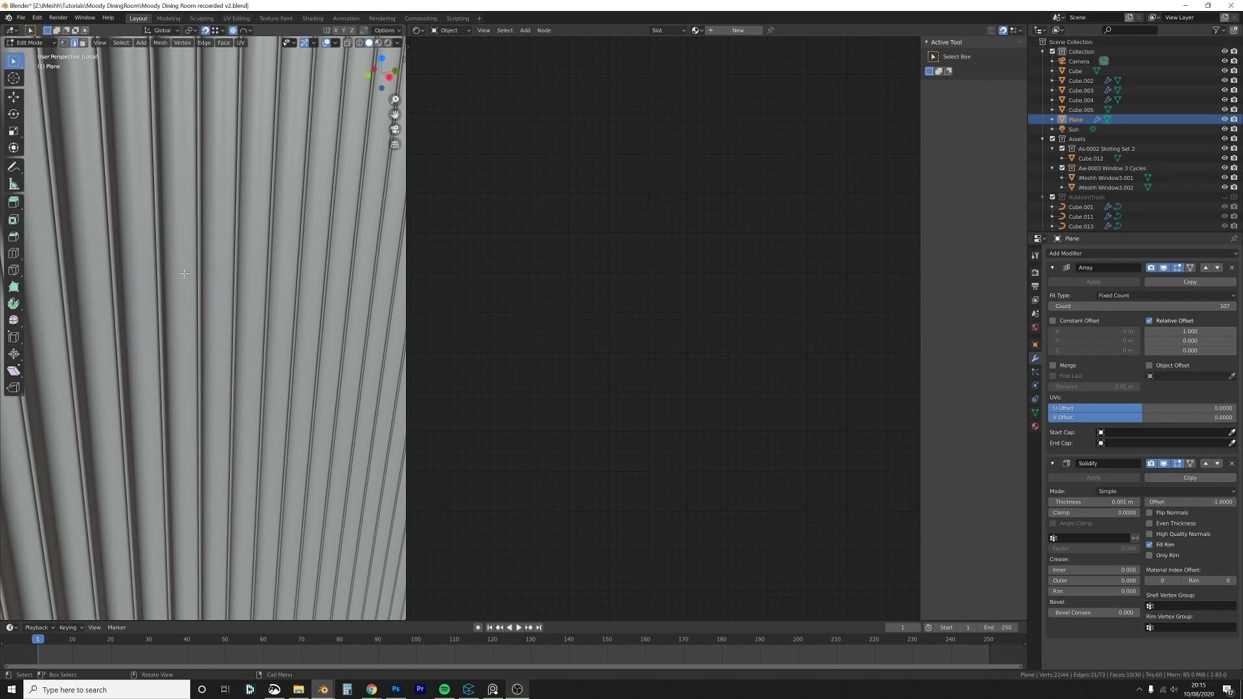Hide the Sun object with its eye icon
This screenshot has width=1243, height=699.
tap(1224, 129)
